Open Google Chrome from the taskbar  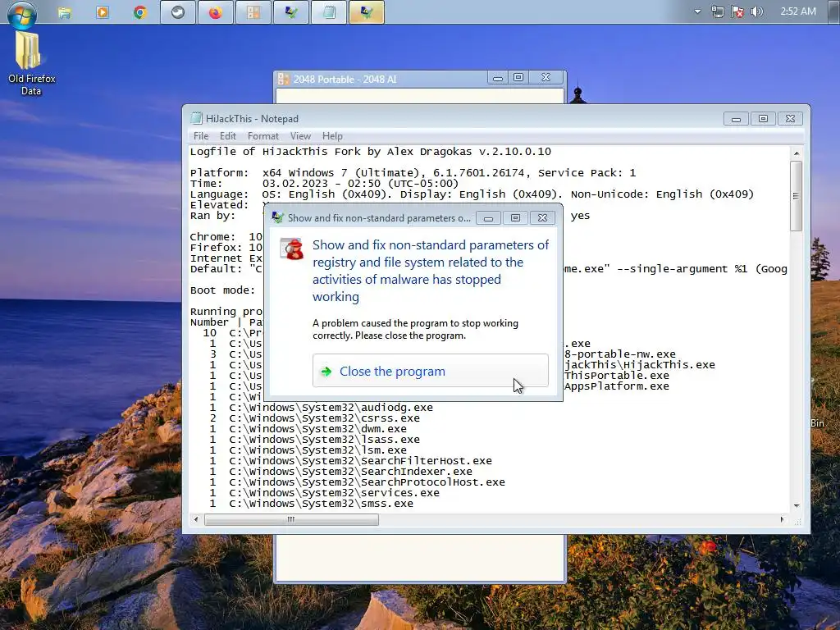click(140, 12)
